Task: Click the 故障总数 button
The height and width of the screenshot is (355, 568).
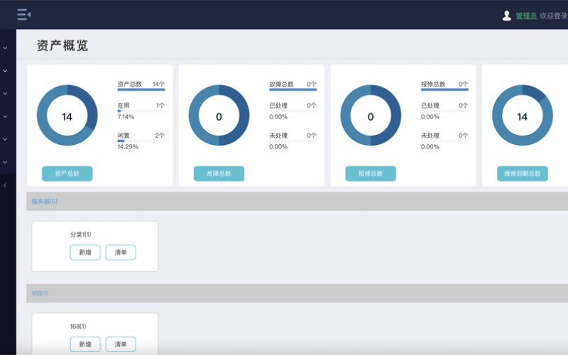Action: pos(219,173)
